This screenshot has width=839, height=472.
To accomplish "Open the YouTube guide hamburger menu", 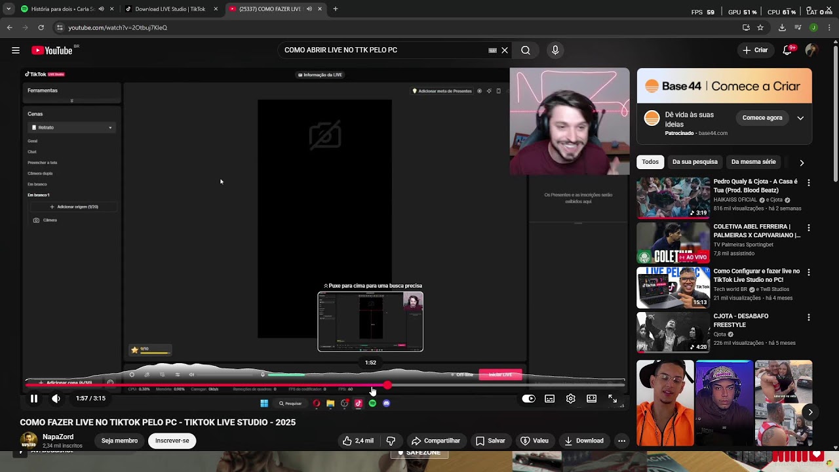I will tap(16, 50).
